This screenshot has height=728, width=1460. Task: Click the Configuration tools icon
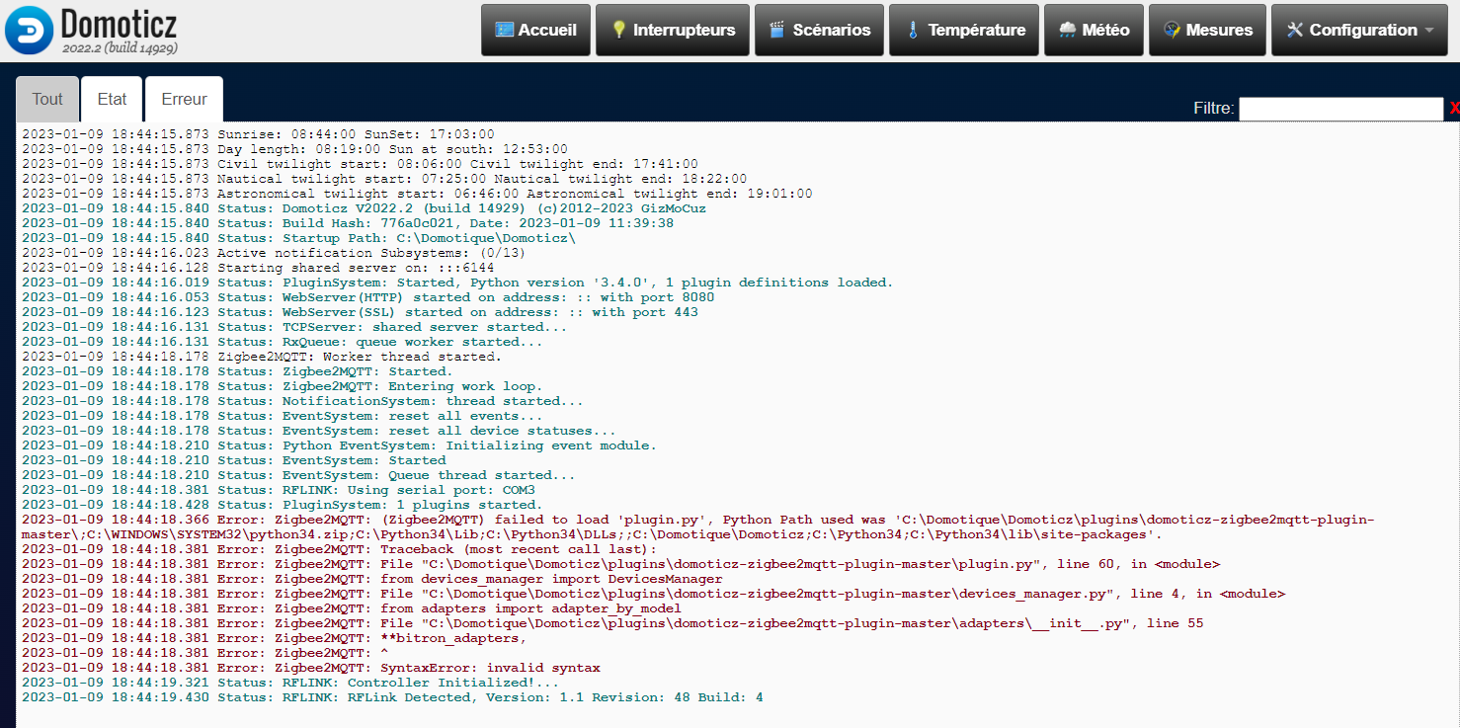1295,30
